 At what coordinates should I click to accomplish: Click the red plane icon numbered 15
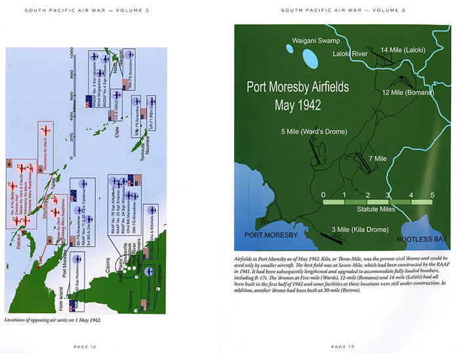12,186
